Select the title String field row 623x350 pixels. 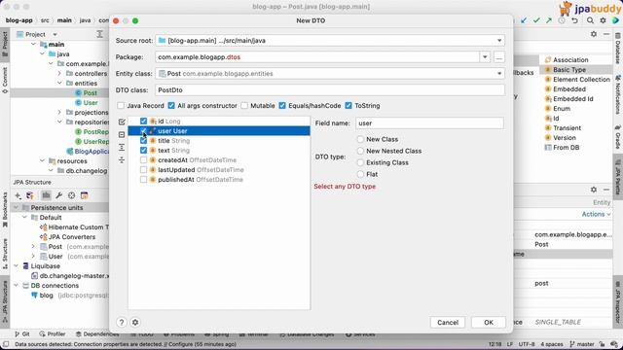pyautogui.click(x=219, y=140)
